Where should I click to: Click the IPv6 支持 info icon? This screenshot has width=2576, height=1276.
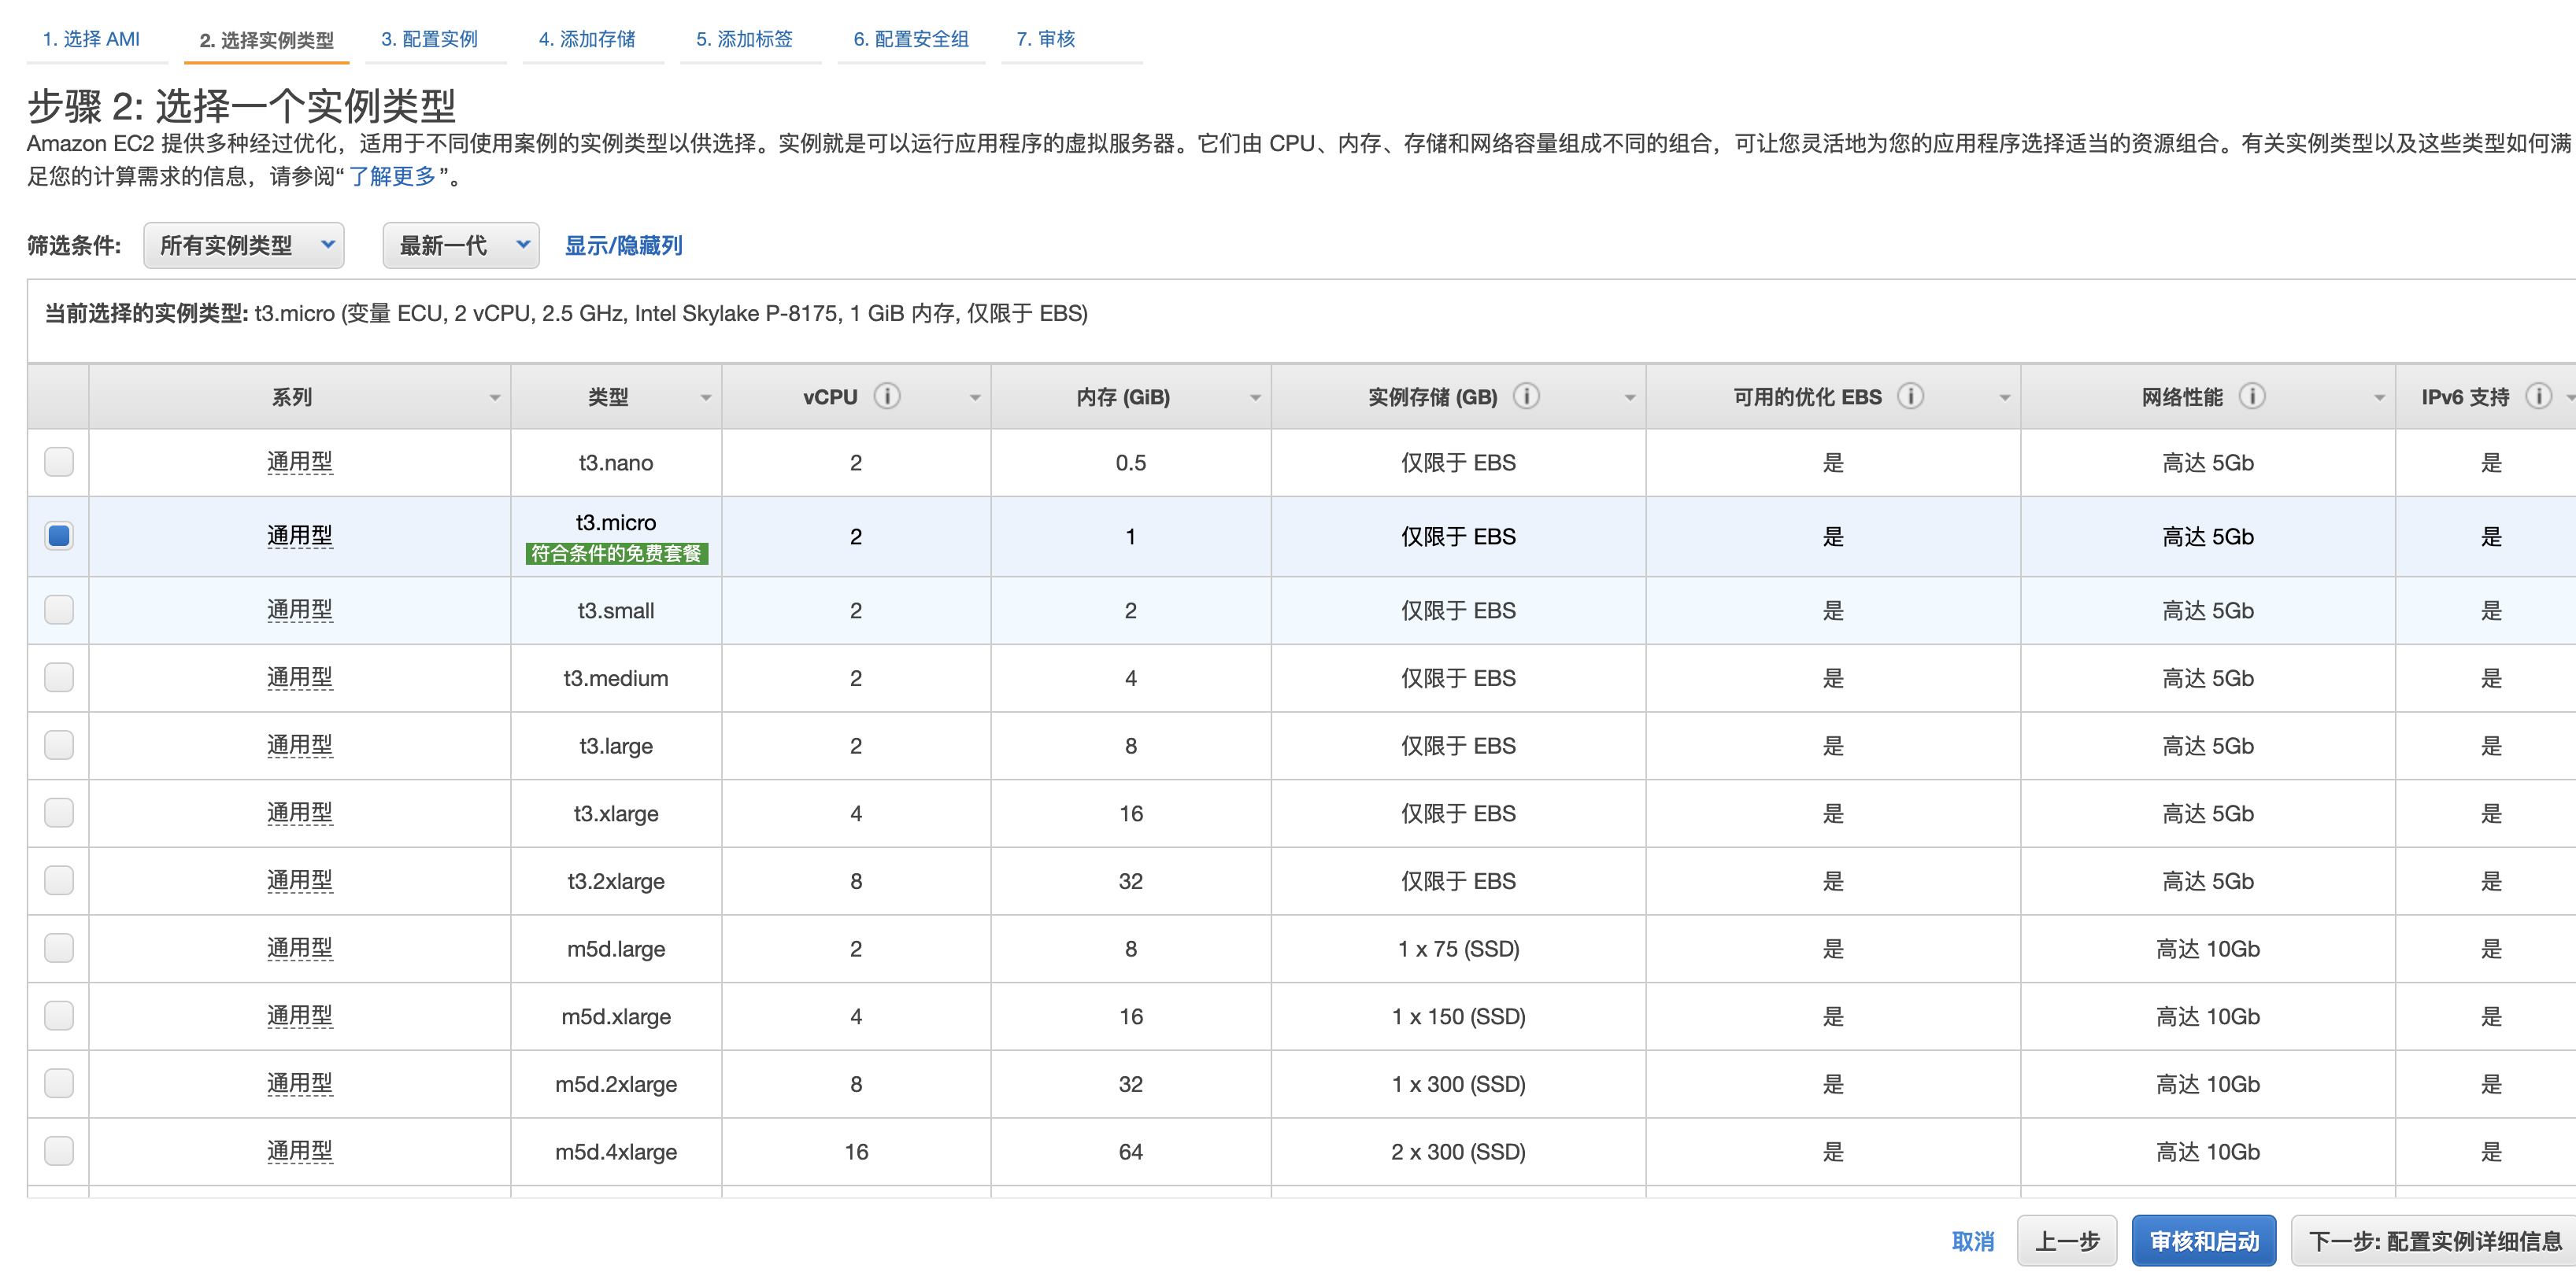2541,396
